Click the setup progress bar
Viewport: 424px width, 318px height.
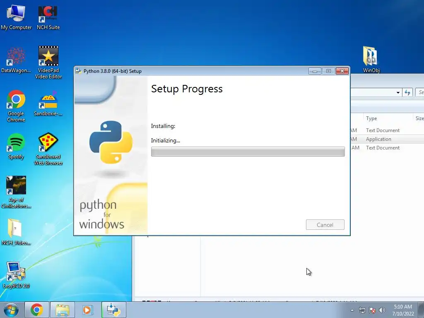[248, 152]
